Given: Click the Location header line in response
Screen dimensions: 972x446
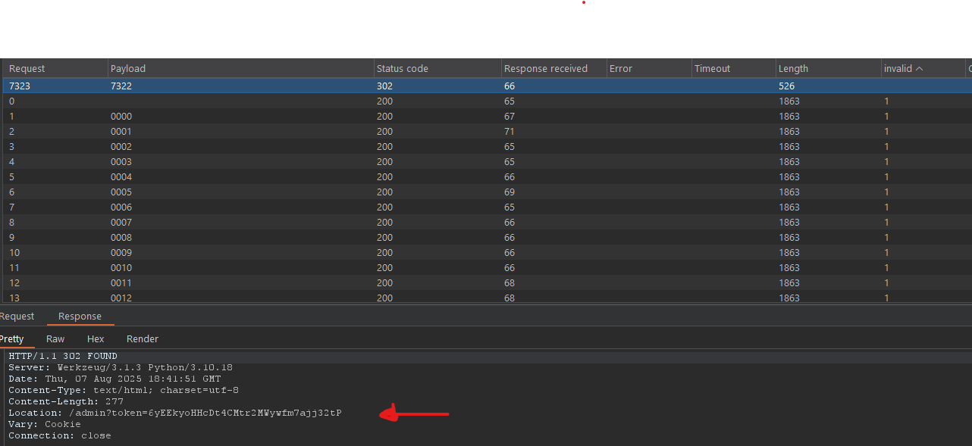Looking at the screenshot, I should point(175,413).
